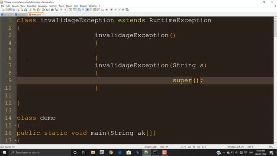The height and width of the screenshot is (156, 277).
Task: Click the word 'super' on line 9
Action: [182, 81]
